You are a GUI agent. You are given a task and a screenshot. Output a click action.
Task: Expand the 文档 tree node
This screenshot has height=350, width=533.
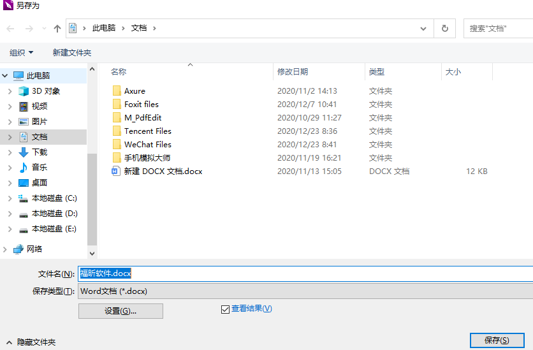(x=10, y=137)
